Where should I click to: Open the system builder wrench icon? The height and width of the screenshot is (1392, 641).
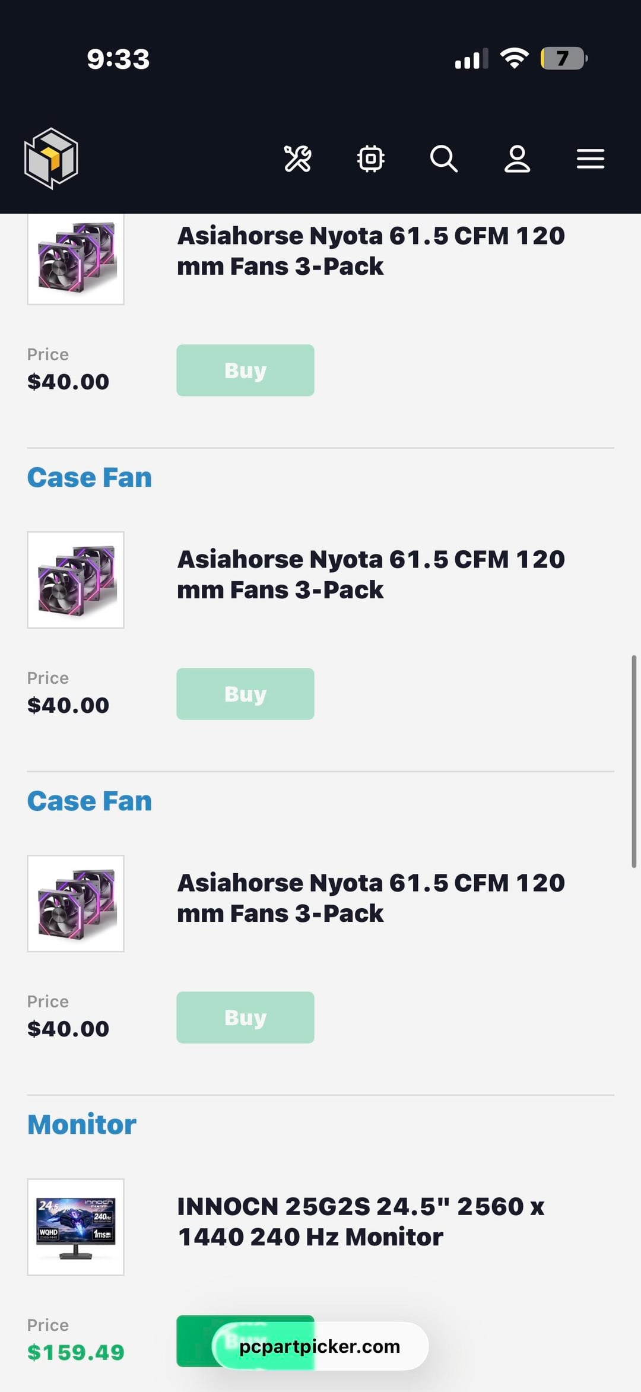(297, 158)
